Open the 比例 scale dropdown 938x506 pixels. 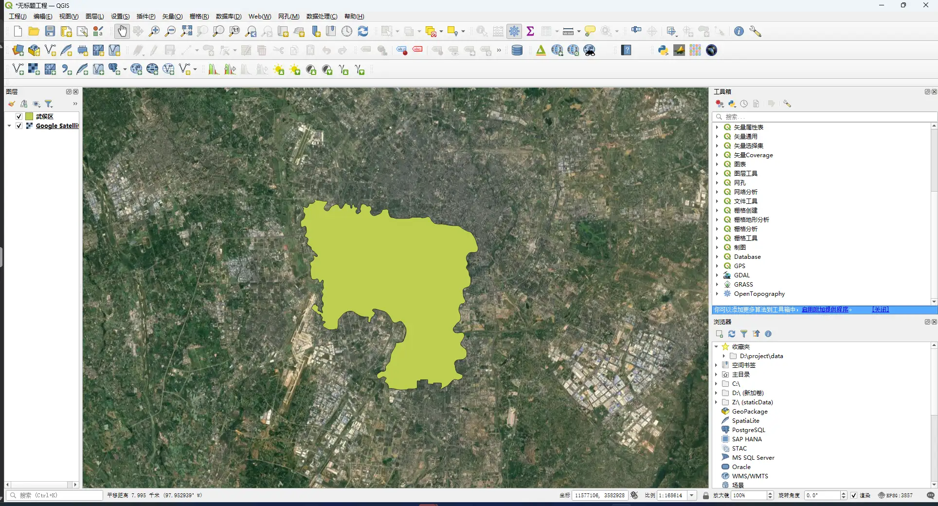[x=692, y=495]
